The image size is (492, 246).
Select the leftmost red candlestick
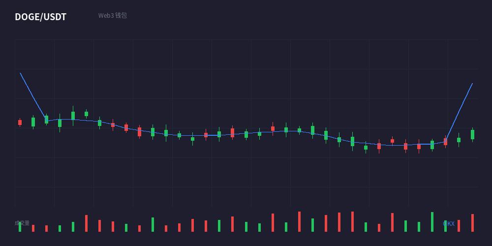click(x=20, y=123)
